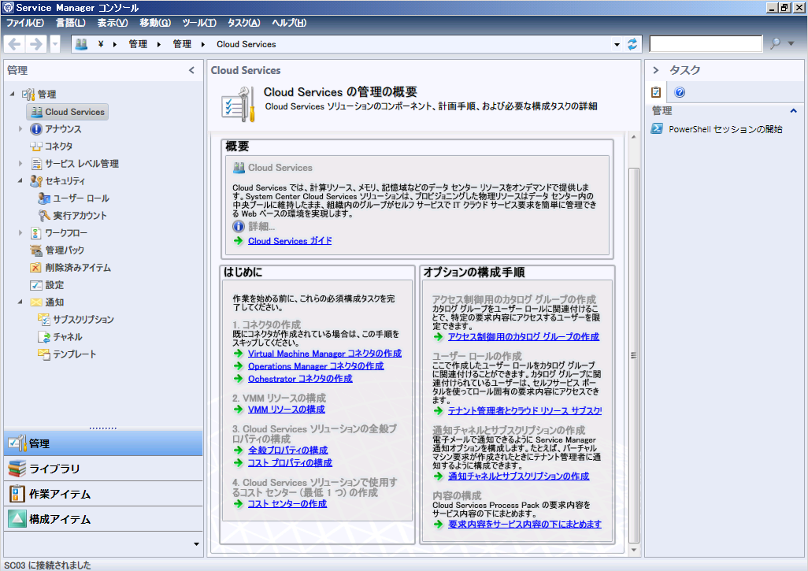The height and width of the screenshot is (571, 808).
Task: Select the アナウンス info icon
Action: coord(35,129)
